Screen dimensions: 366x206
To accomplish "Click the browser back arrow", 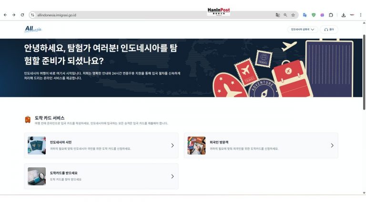I will click(5, 15).
